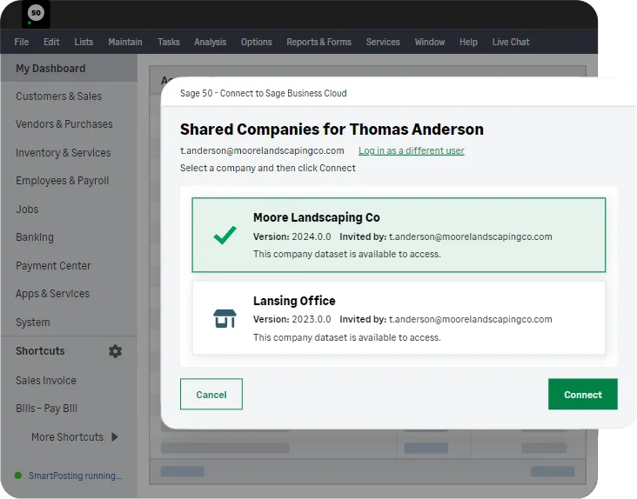Go to My Dashboard
Screen dimensions: 637x499
coord(69,68)
